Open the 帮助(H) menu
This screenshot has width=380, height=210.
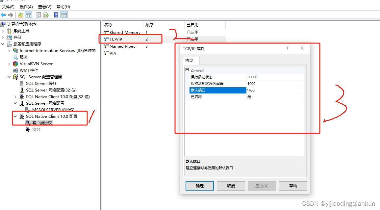pyautogui.click(x=63, y=7)
